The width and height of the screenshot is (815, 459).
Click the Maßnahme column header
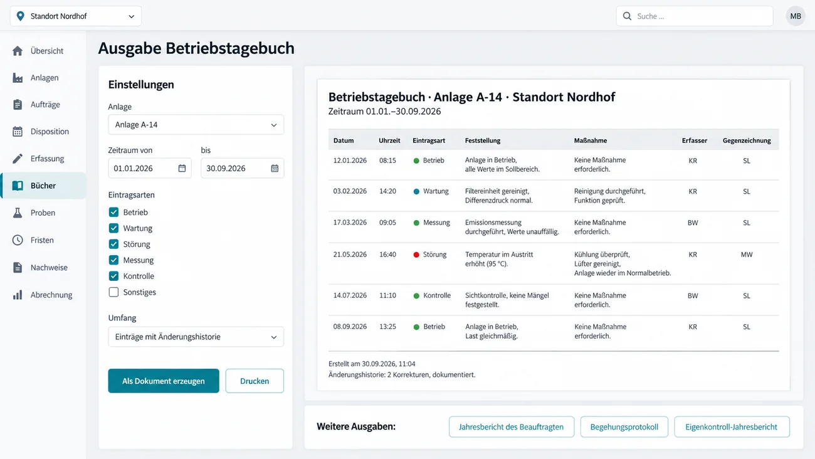[591, 140]
